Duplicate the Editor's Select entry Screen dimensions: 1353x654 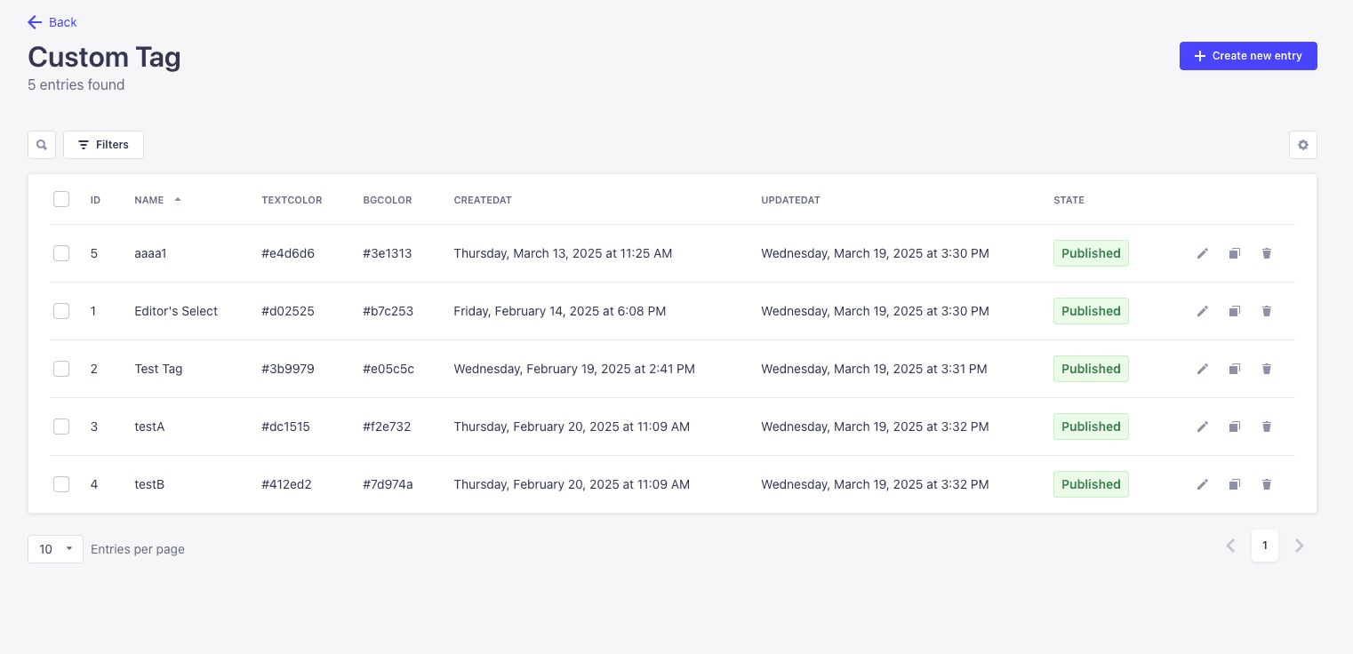(x=1235, y=311)
